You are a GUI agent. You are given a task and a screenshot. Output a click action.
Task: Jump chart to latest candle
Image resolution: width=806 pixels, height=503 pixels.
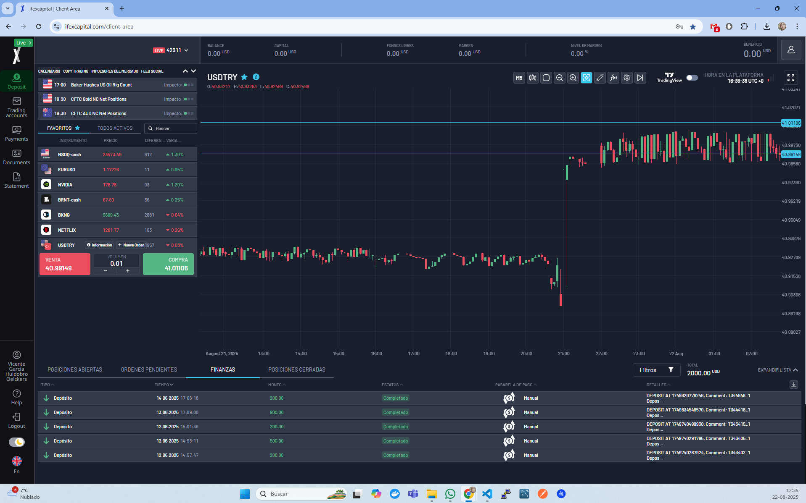pyautogui.click(x=640, y=78)
